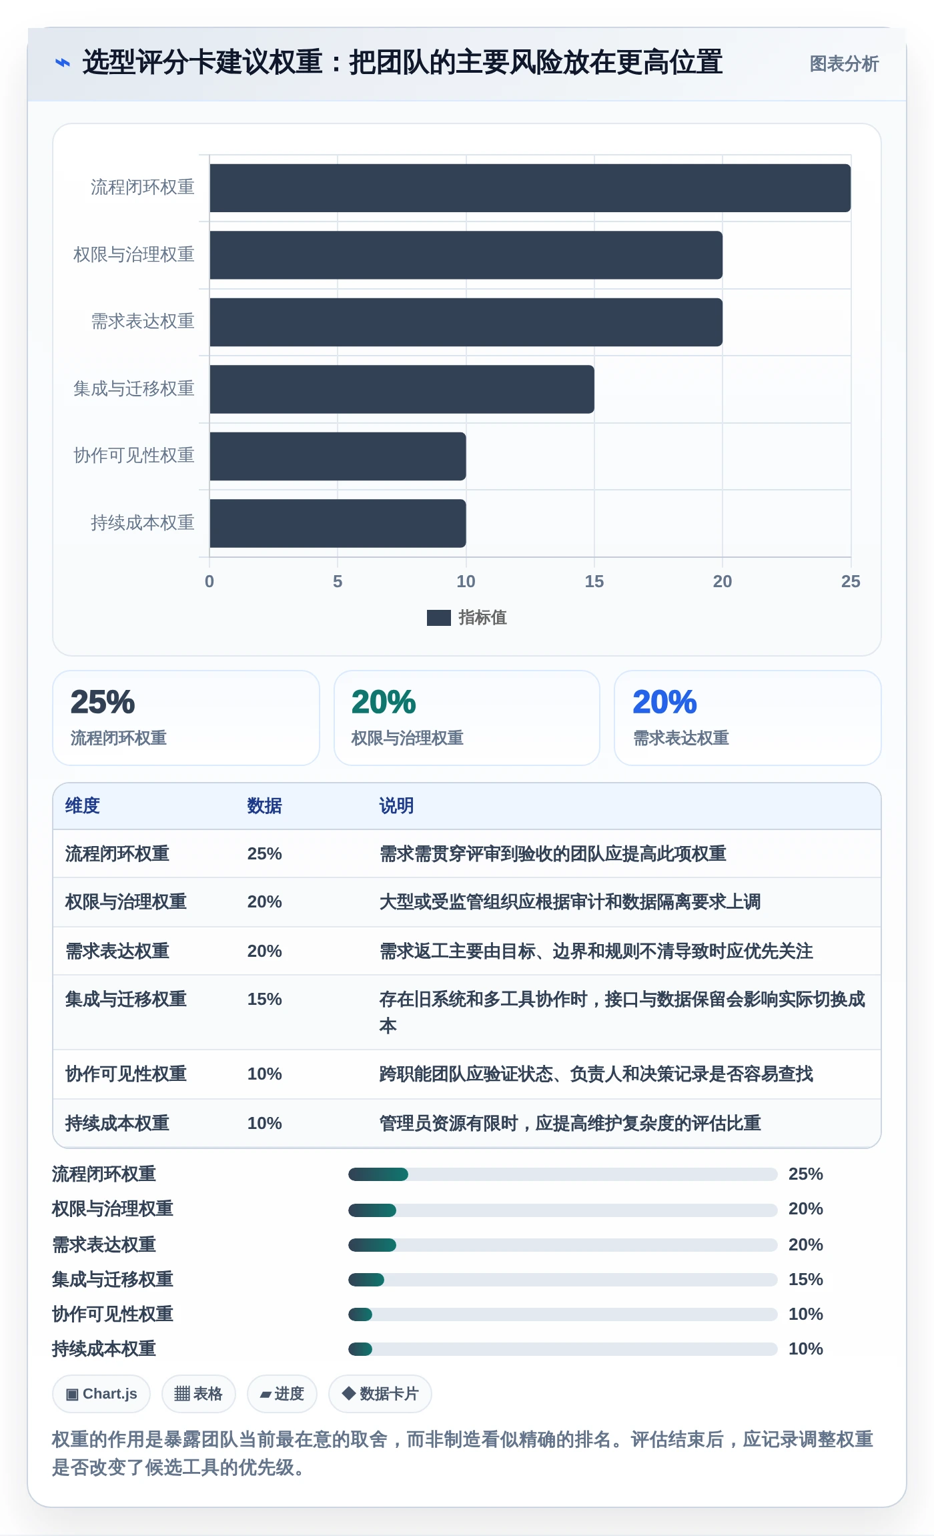Toggle the 指标值 legend label

[482, 618]
